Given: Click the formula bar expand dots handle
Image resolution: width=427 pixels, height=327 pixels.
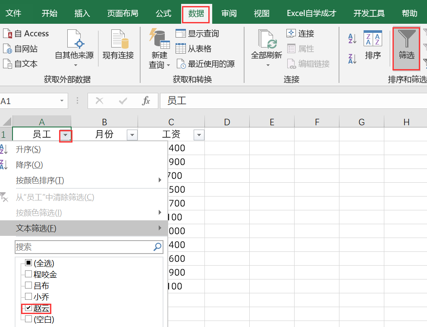Looking at the screenshot, I should 77,101.
